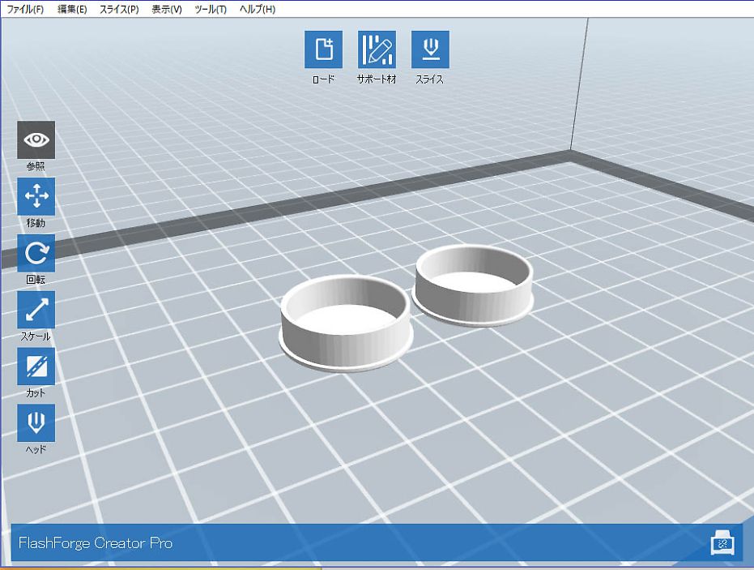Screen dimensions: 754x570
Task: Open the カット cut tool
Action: [x=36, y=366]
